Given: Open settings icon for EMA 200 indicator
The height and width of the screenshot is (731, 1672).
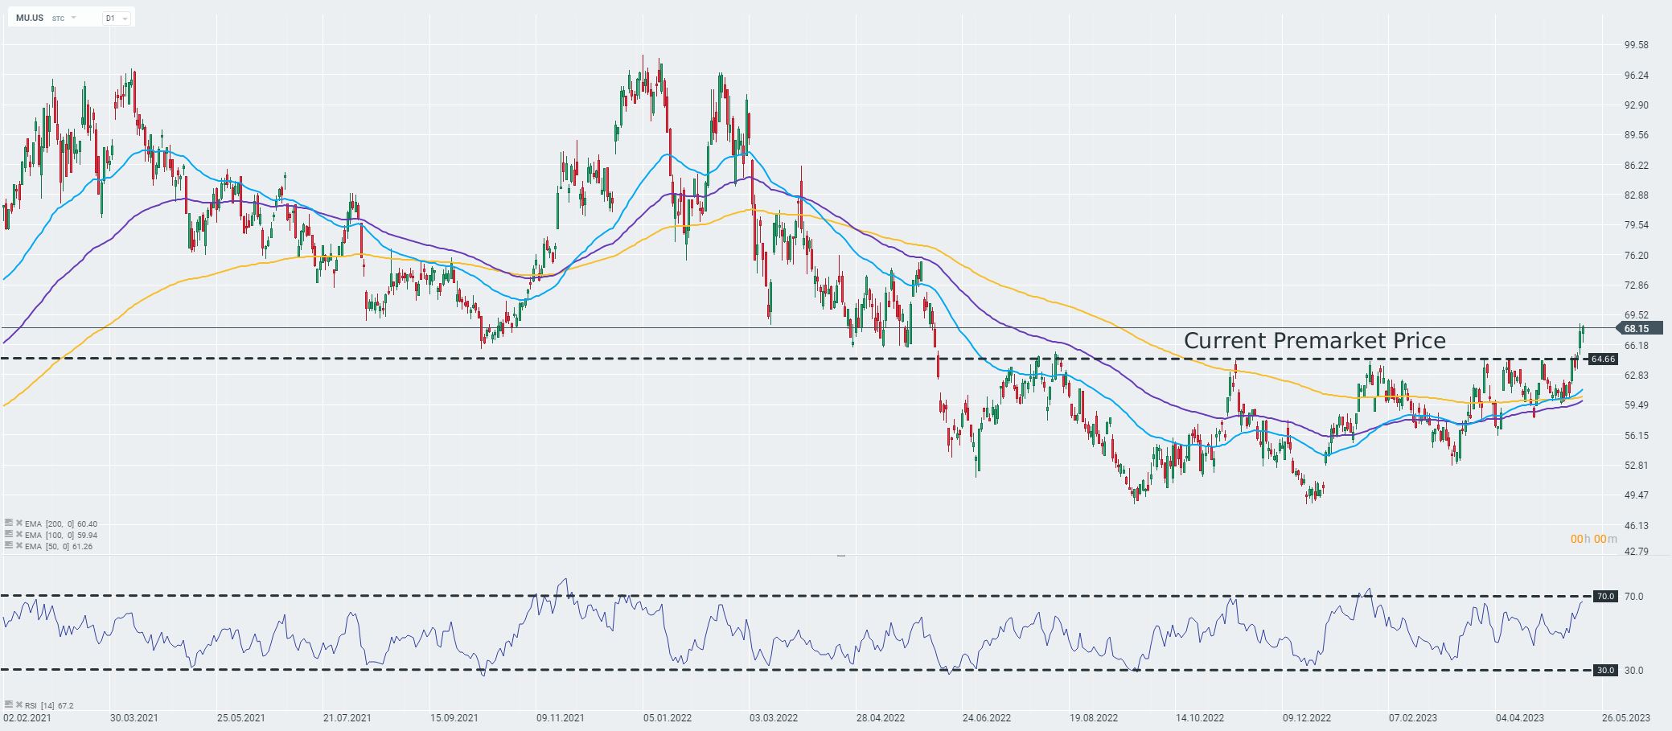Looking at the screenshot, I should [x=9, y=523].
